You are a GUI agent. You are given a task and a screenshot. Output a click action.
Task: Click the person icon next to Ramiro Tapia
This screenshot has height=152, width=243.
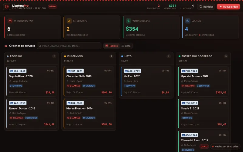pos(10,113)
